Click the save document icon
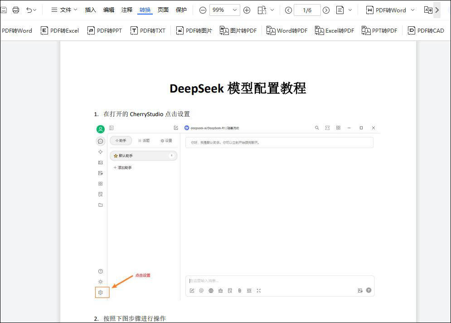This screenshot has width=451, height=323. (4, 10)
